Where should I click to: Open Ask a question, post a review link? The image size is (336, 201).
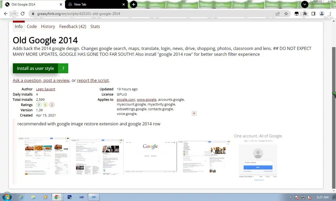point(41,80)
